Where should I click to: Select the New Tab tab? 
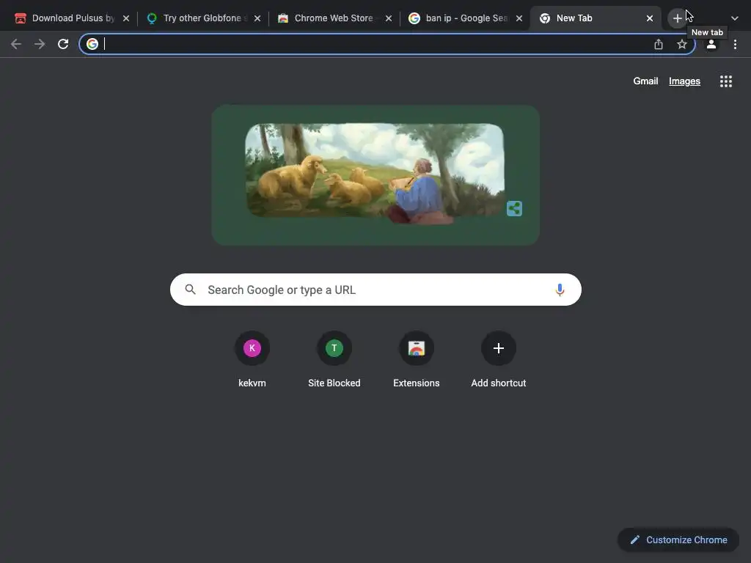(x=595, y=18)
